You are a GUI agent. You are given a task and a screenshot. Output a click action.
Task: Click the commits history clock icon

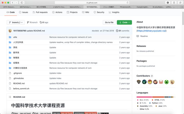[117, 31]
